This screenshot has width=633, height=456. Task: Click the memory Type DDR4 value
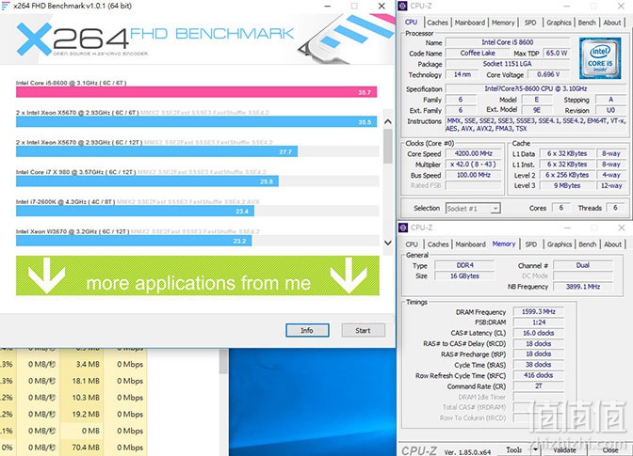pos(464,265)
